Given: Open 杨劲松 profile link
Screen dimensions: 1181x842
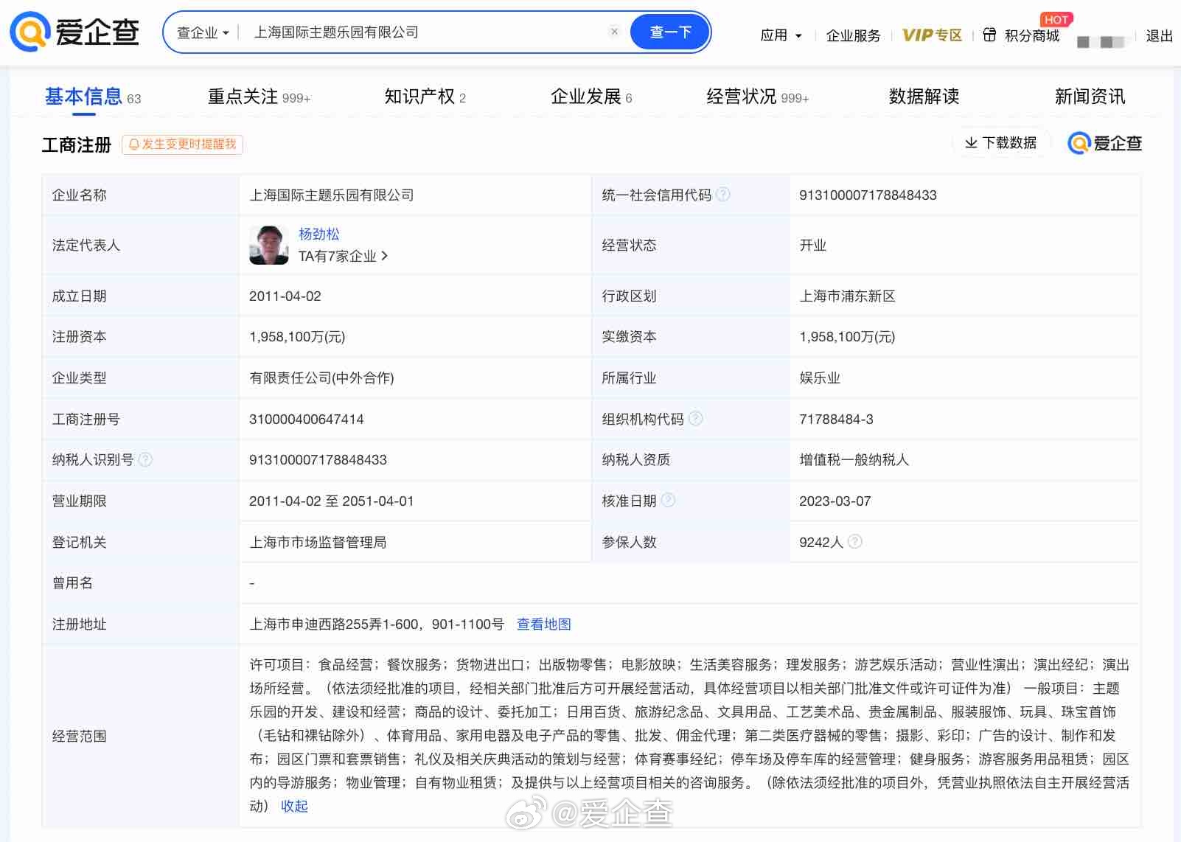Looking at the screenshot, I should click(319, 234).
